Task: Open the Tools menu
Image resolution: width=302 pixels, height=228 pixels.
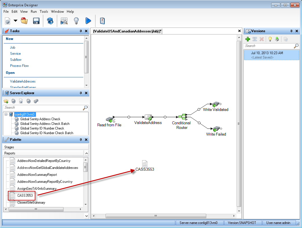Action: (44, 12)
